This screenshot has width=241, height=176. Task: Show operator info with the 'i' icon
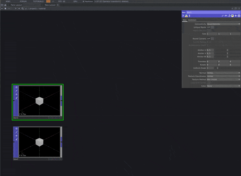(190, 16)
